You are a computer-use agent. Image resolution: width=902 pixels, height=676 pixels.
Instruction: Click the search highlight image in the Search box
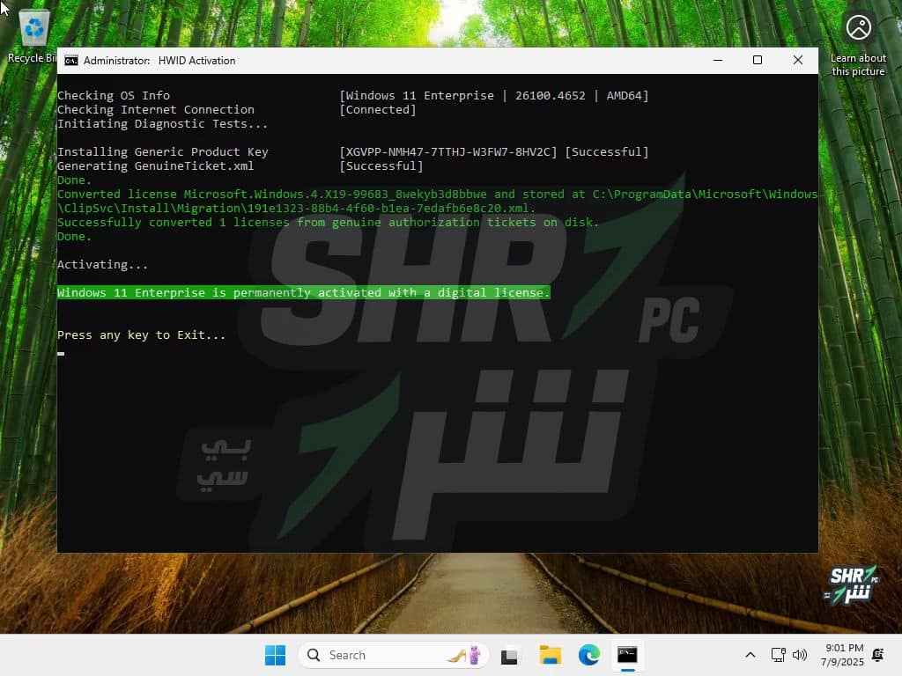[465, 655]
